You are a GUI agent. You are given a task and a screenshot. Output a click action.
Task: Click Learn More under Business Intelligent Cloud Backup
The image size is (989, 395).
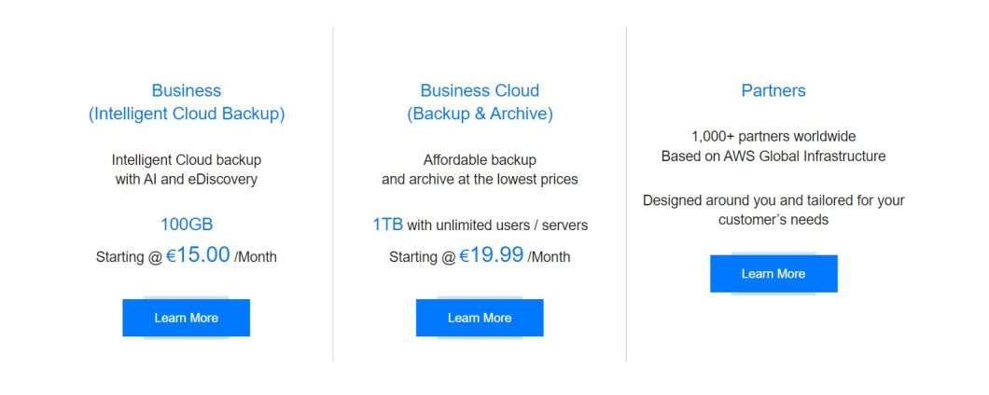click(186, 318)
